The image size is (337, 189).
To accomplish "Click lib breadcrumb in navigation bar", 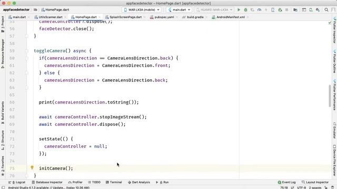I will click(35, 9).
